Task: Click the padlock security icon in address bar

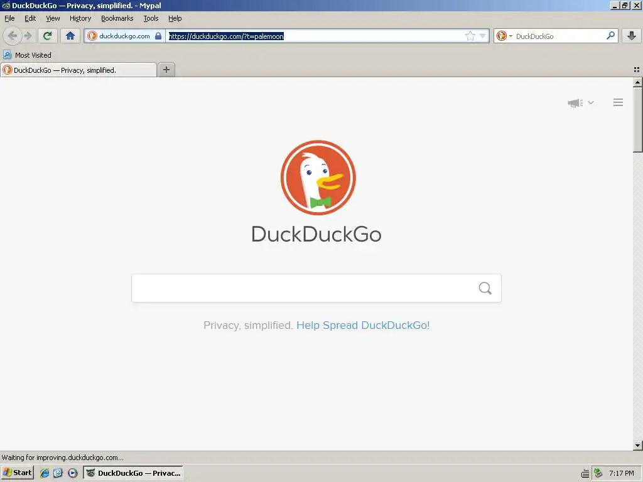Action: coord(158,36)
